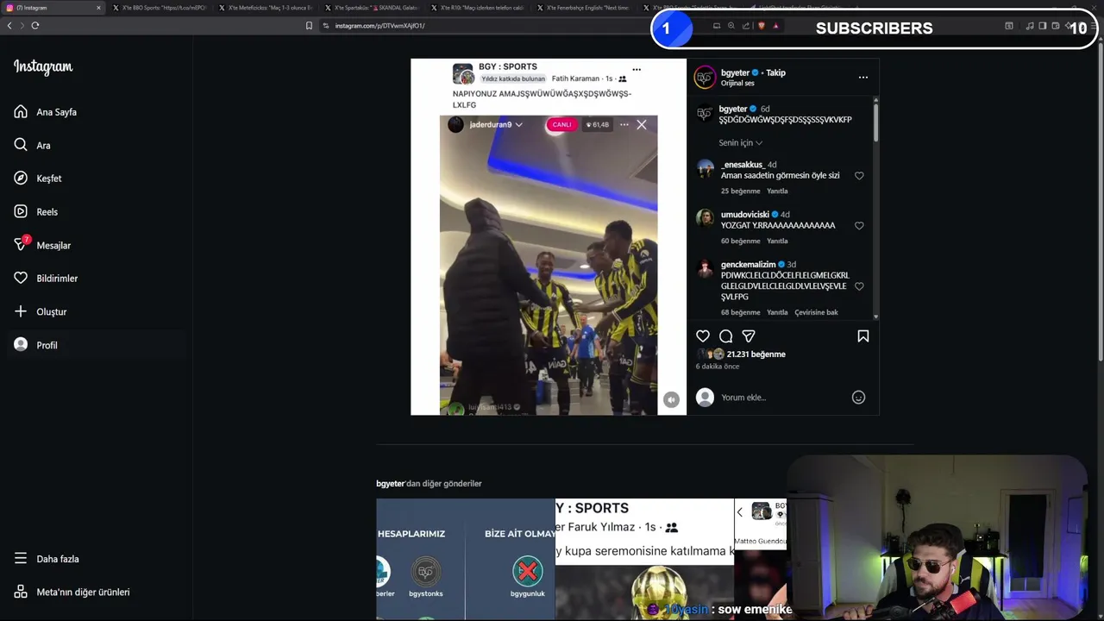Open the HESAPLARIMIZ post thumbnail
1104x621 pixels.
(x=465, y=560)
